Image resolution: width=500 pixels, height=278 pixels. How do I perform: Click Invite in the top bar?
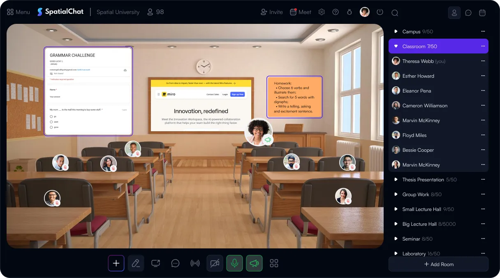tap(271, 12)
